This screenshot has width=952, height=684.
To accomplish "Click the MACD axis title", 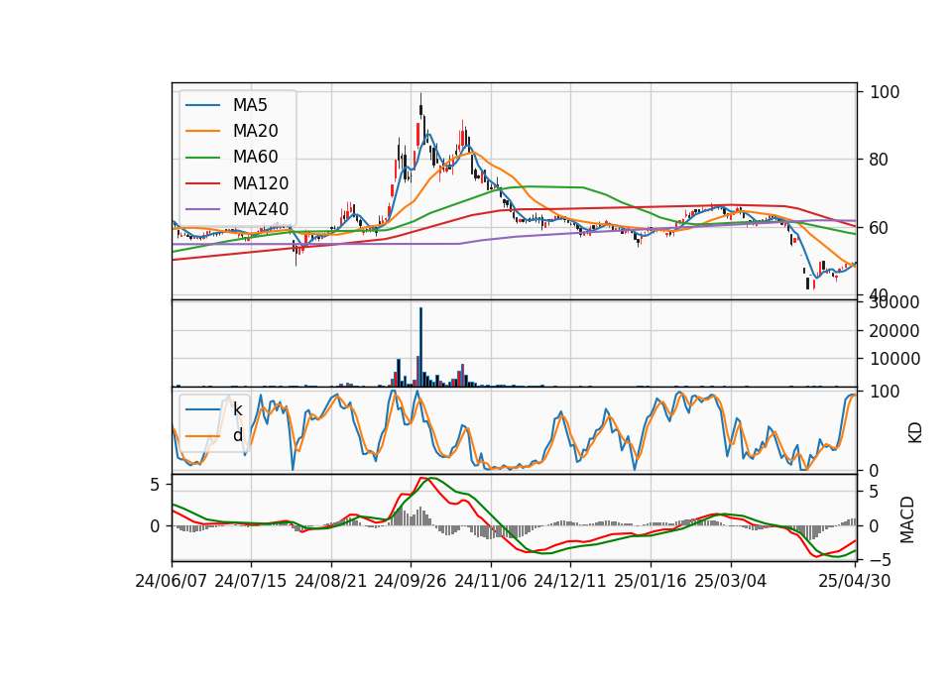I will coord(907,519).
